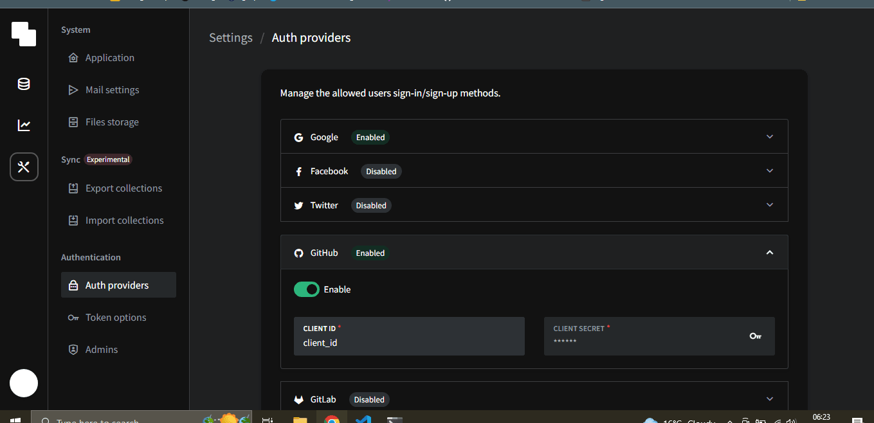Open the Logs chart icon
874x423 pixels.
point(24,125)
